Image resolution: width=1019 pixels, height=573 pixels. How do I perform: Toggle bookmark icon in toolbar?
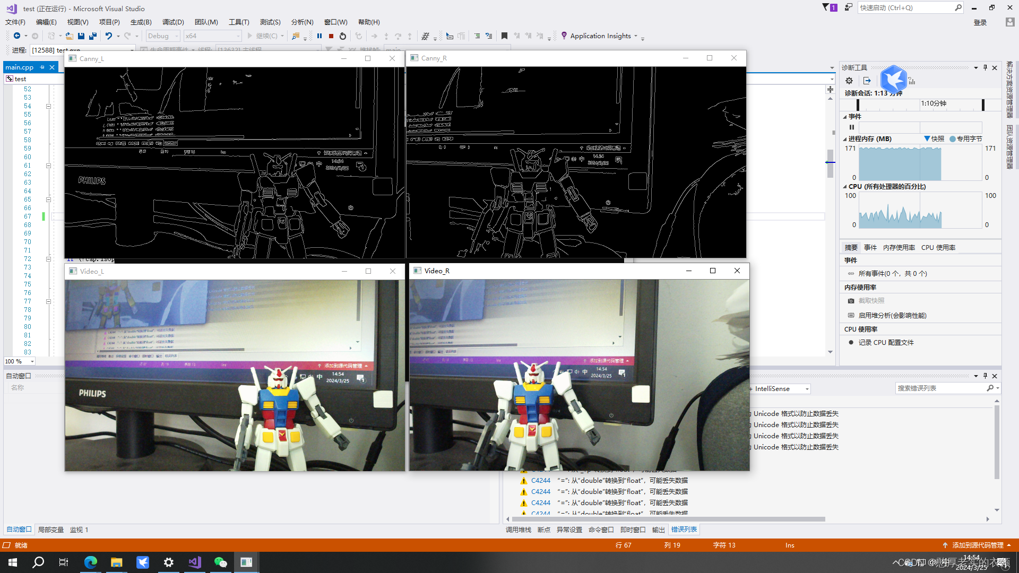tap(504, 36)
